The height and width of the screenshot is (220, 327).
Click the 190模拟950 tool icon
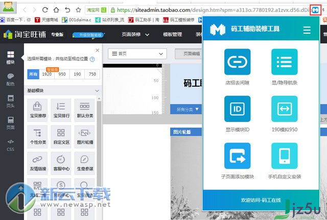point(284,109)
